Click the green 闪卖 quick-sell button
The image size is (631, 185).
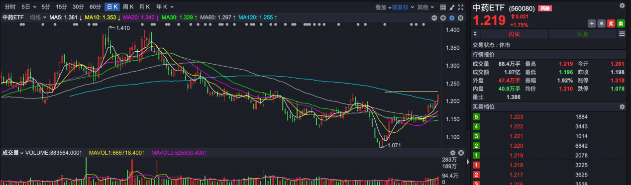tap(582, 34)
